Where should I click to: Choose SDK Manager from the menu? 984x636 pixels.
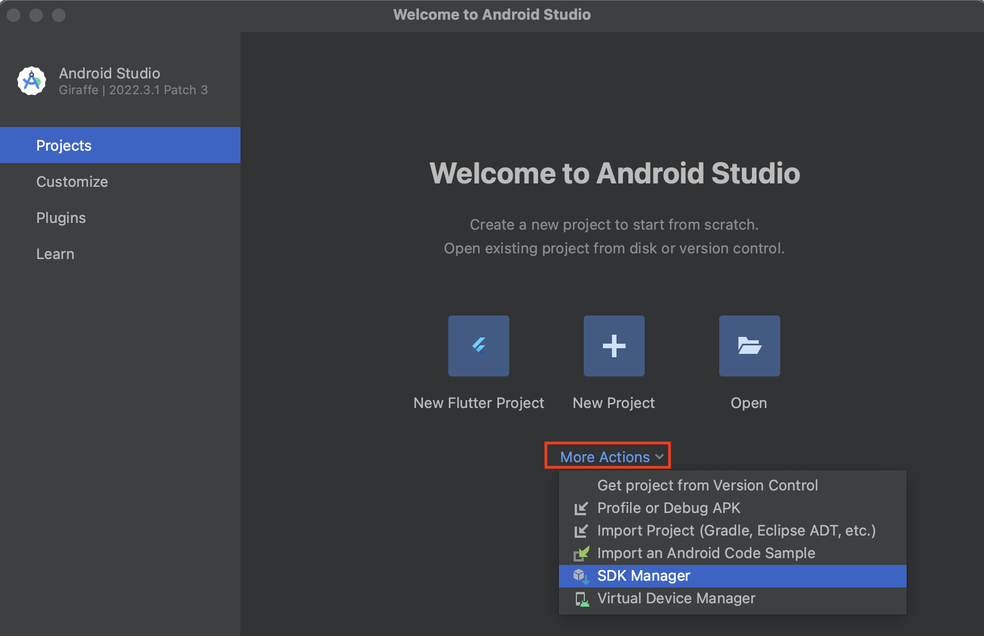click(644, 576)
